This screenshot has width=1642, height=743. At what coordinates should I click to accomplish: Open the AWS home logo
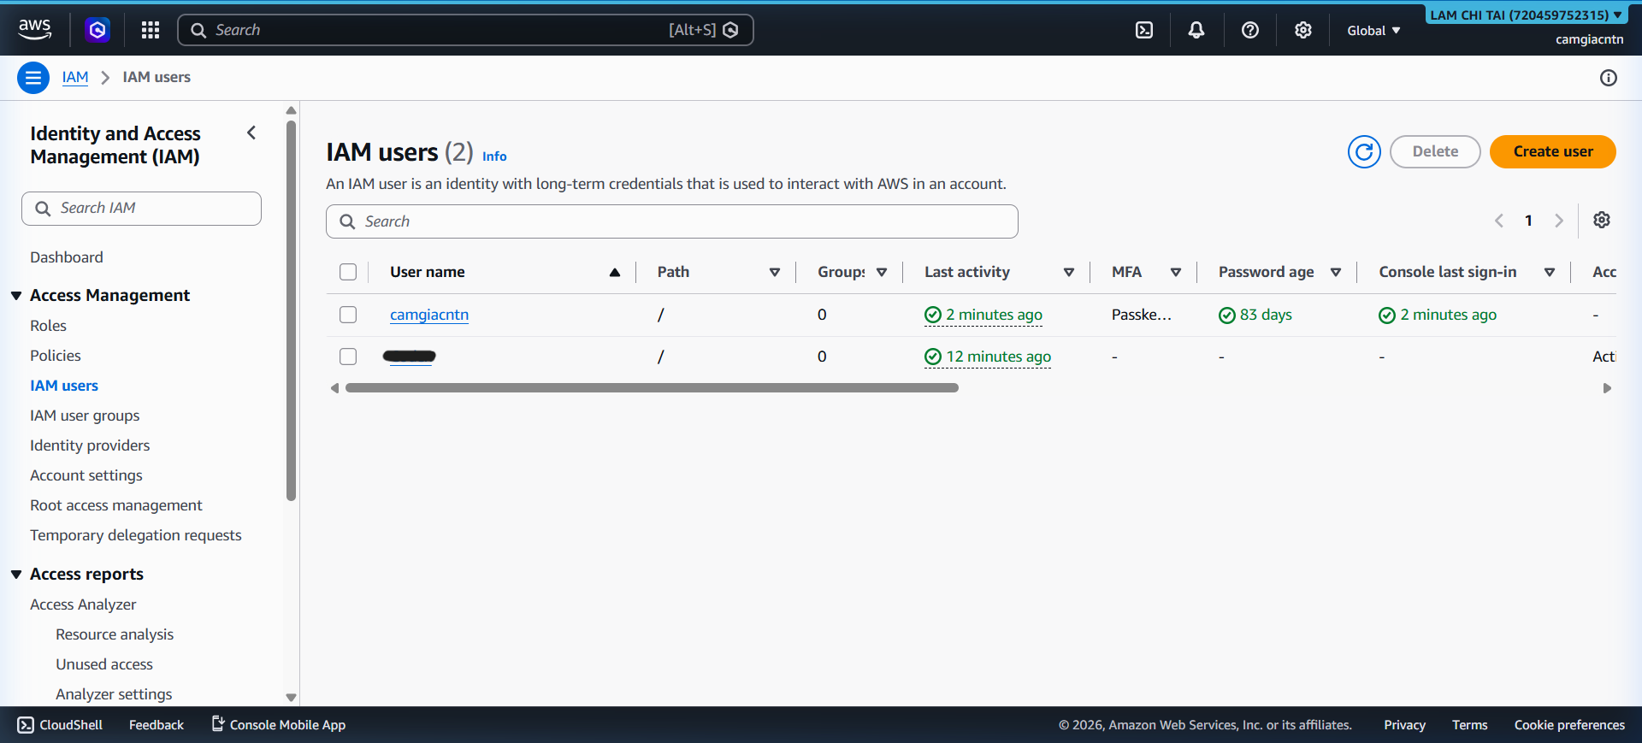pyautogui.click(x=35, y=30)
